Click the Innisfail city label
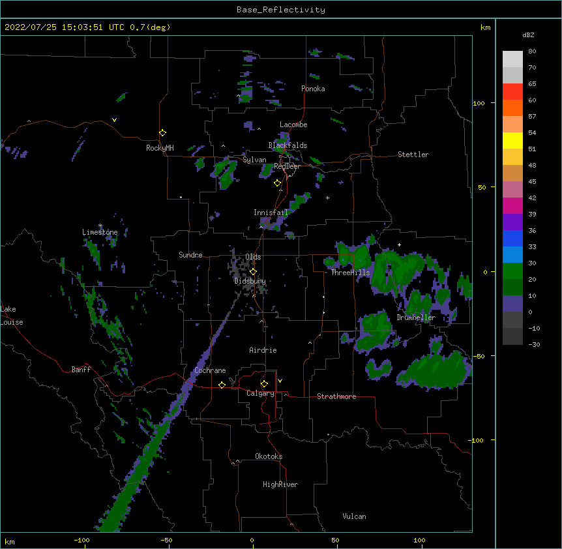Screen dimensions: 562x549 [271, 213]
